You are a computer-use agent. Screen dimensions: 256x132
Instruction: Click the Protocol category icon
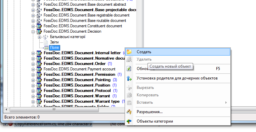[x=39, y=91]
